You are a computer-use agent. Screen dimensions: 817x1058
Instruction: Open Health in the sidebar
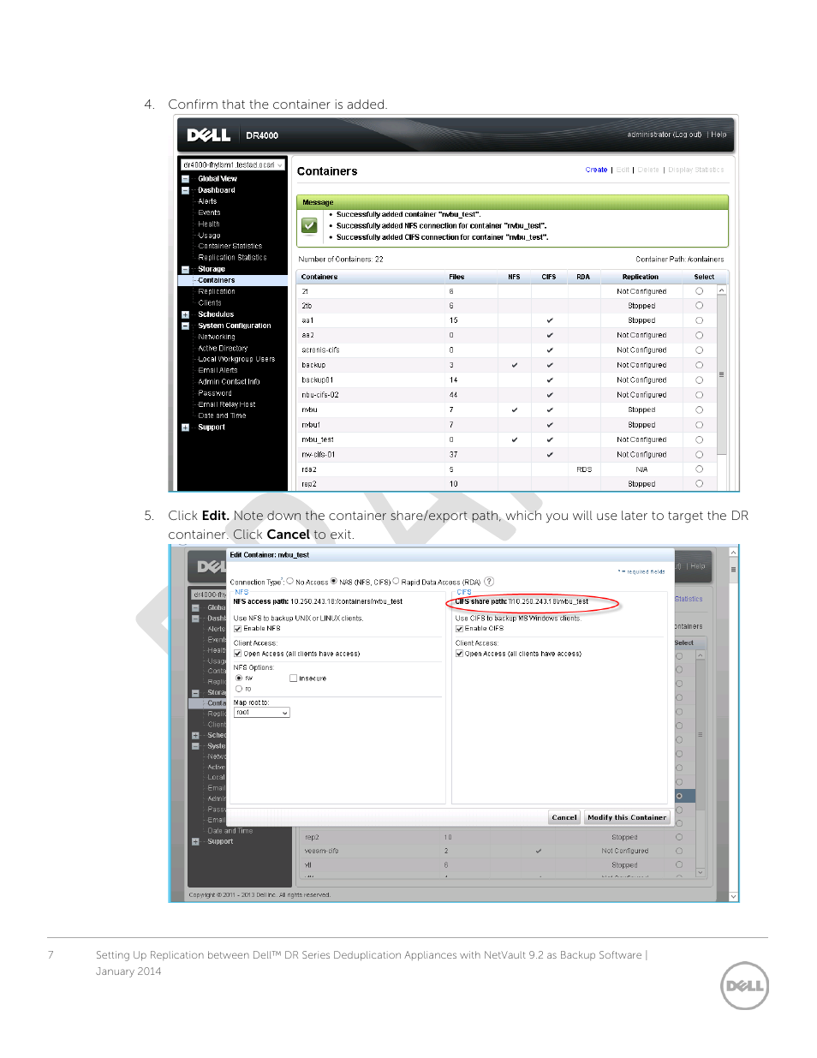(209, 224)
